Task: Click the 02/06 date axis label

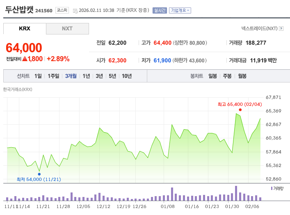Action: point(252,206)
